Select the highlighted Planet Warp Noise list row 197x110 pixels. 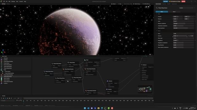(x=16, y=77)
